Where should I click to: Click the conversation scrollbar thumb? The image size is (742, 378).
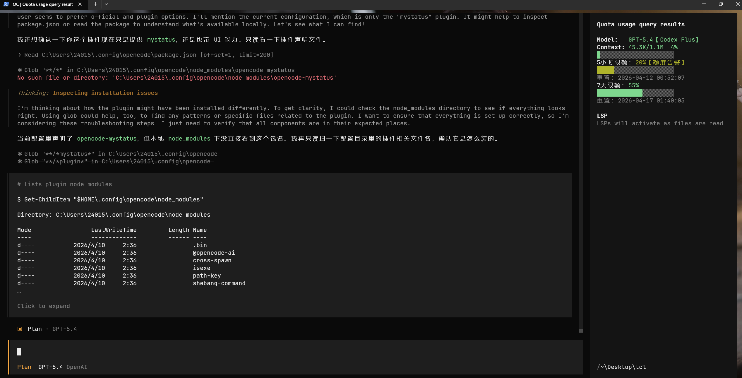click(x=581, y=331)
